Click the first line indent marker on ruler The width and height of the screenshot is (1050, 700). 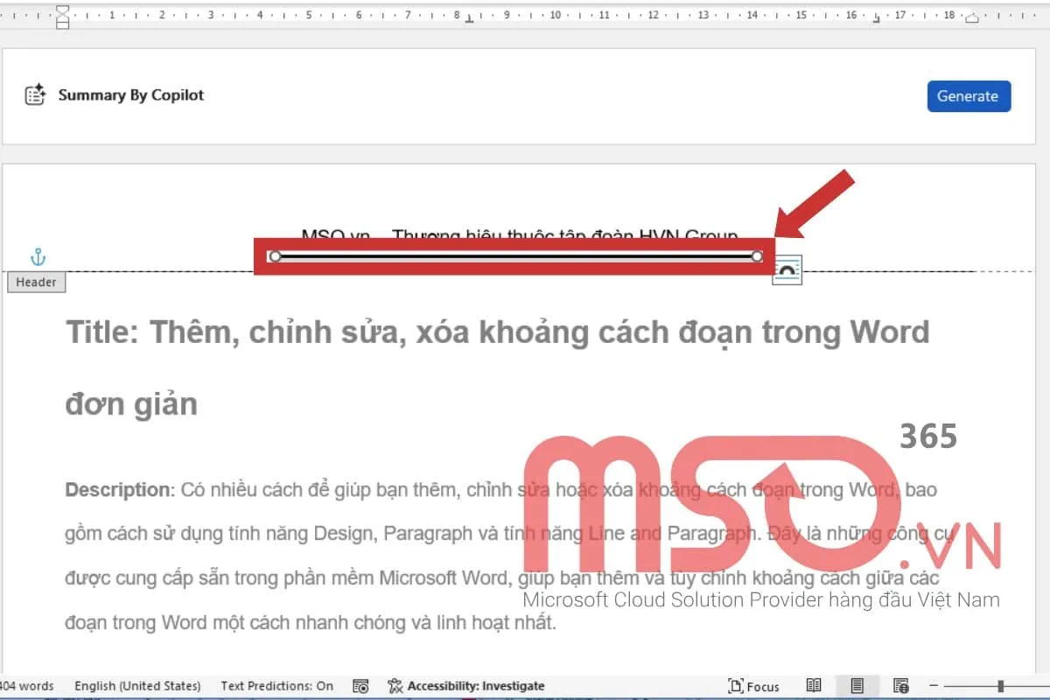[x=62, y=10]
